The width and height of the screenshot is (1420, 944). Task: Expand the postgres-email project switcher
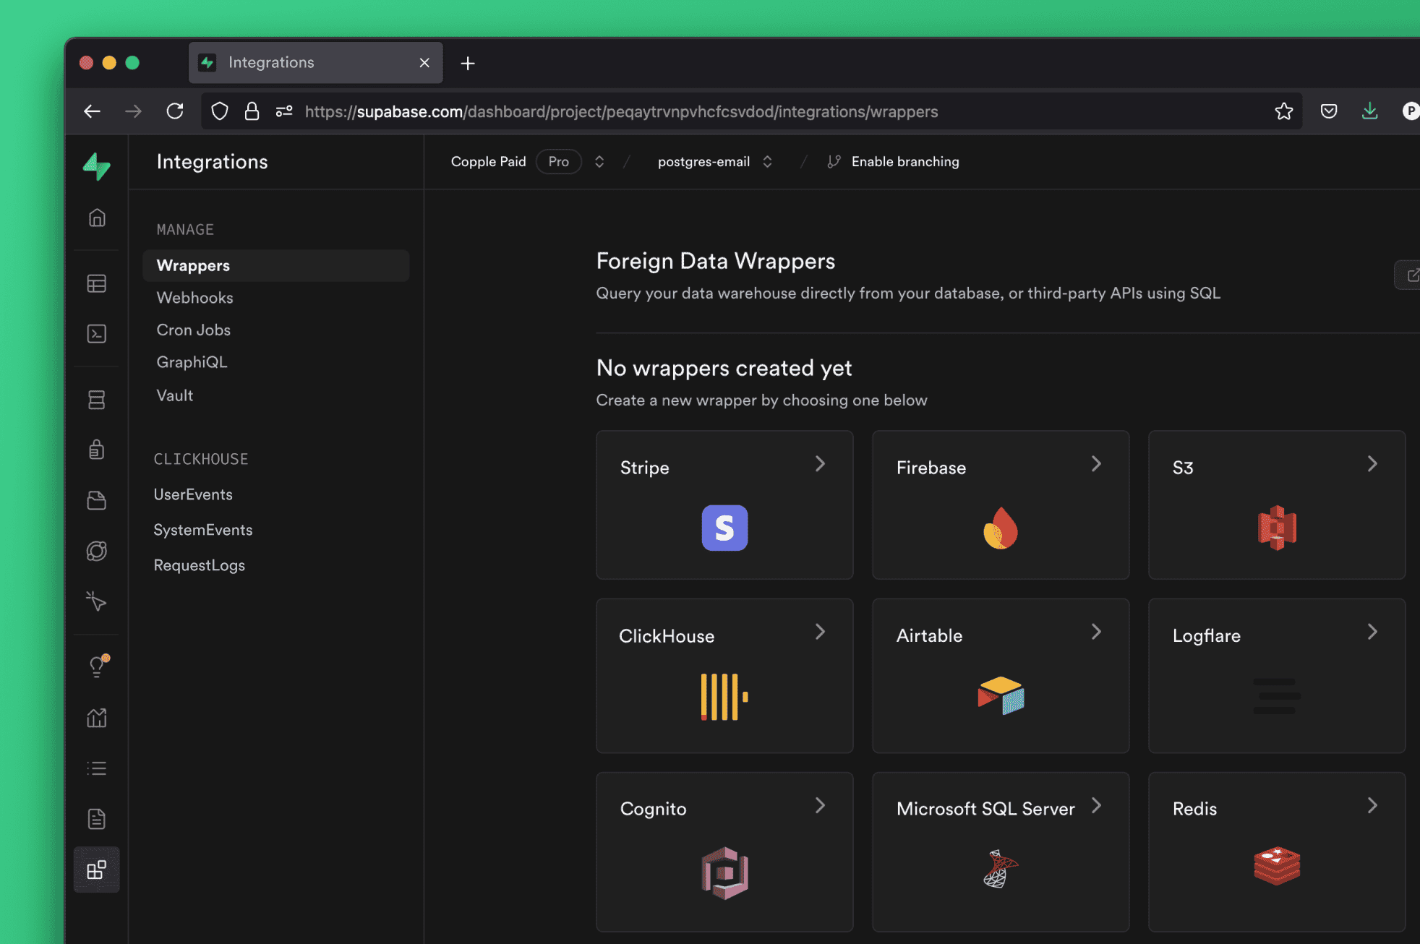(767, 162)
